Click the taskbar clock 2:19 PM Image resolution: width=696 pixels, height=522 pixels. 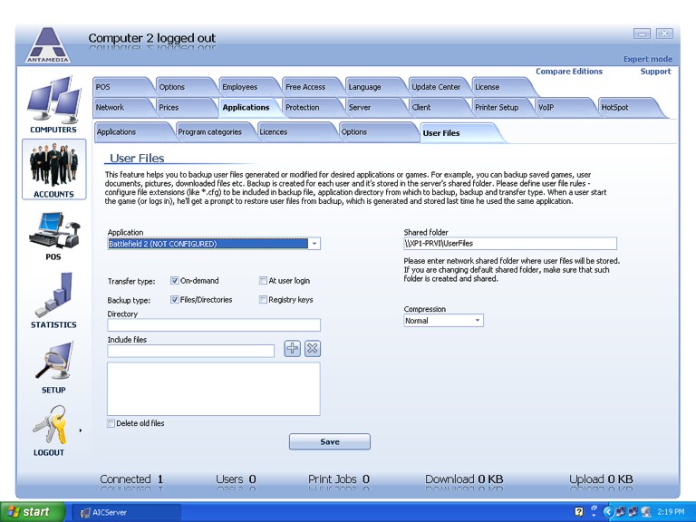[x=671, y=512]
